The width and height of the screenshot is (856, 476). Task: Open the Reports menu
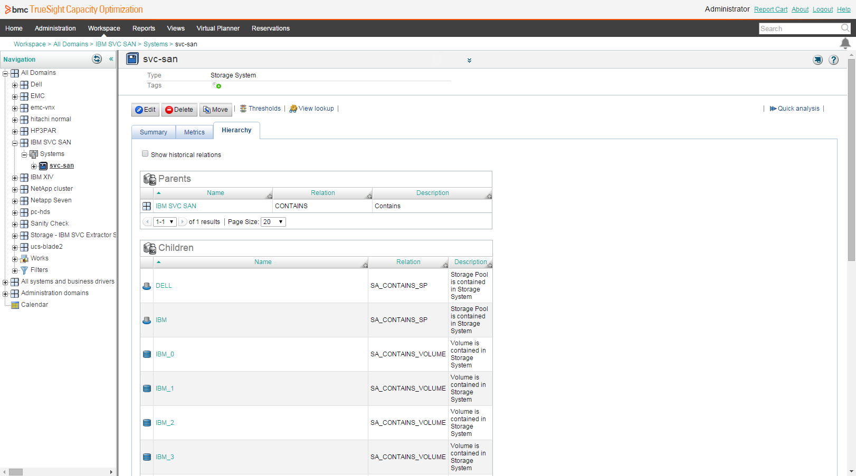(x=144, y=28)
